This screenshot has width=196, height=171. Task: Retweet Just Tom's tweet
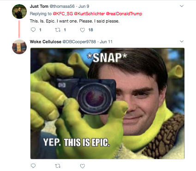(x=58, y=30)
